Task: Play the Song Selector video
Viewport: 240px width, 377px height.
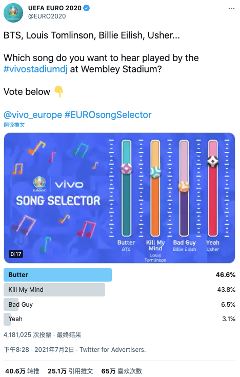Action: point(119,198)
